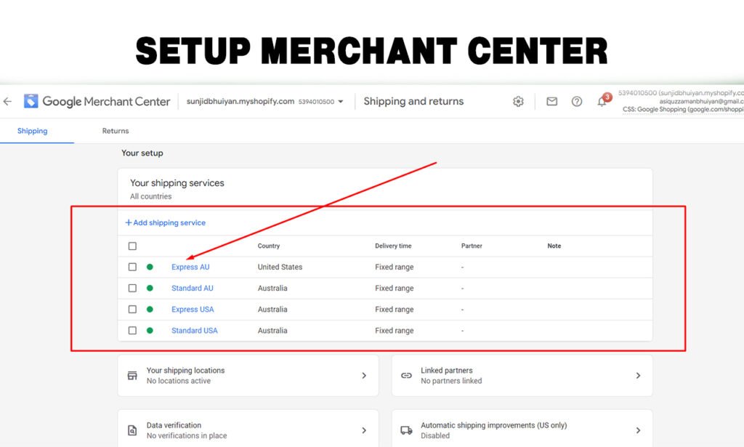
Task: Expand Linked partners chevron
Action: click(638, 375)
